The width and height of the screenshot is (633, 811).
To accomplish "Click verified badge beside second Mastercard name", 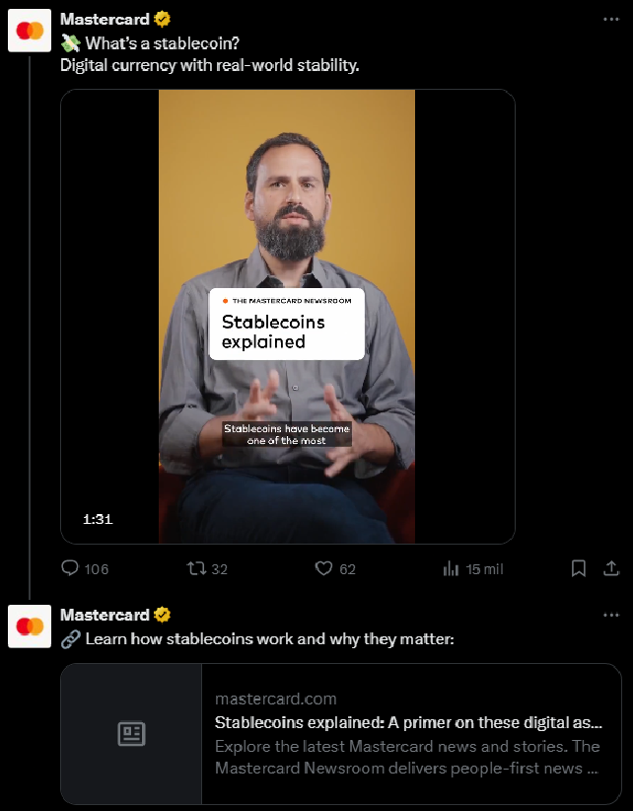I will tap(163, 616).
